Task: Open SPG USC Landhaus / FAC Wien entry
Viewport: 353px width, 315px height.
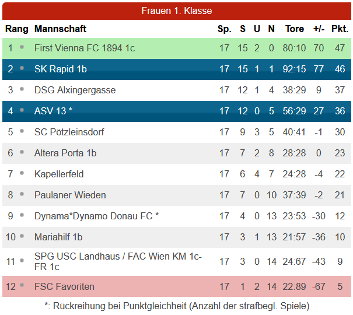Action: (118, 261)
